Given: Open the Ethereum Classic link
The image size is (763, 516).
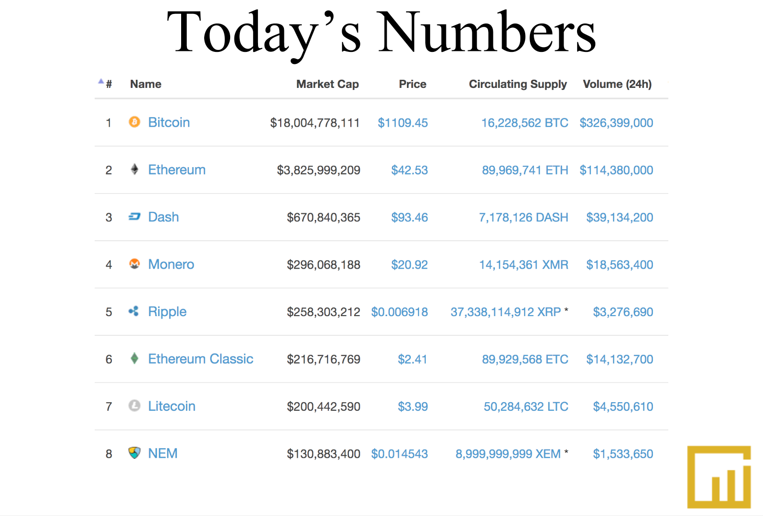Looking at the screenshot, I should (200, 359).
